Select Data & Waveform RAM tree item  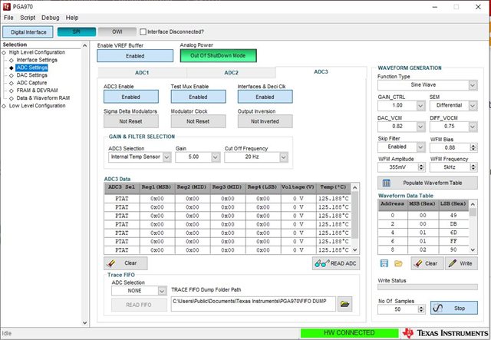click(43, 98)
